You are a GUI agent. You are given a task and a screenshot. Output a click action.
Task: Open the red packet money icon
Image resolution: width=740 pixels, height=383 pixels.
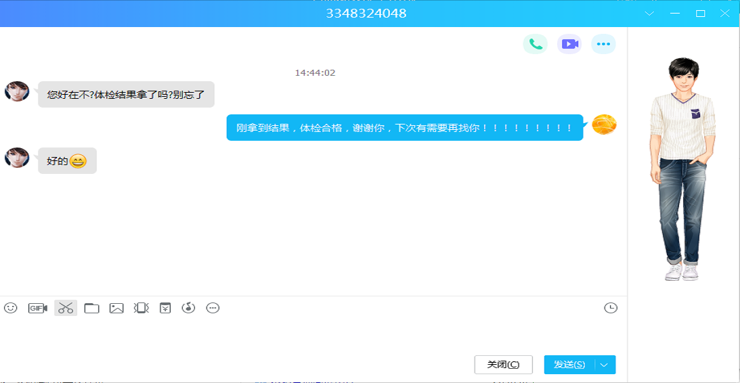(165, 308)
